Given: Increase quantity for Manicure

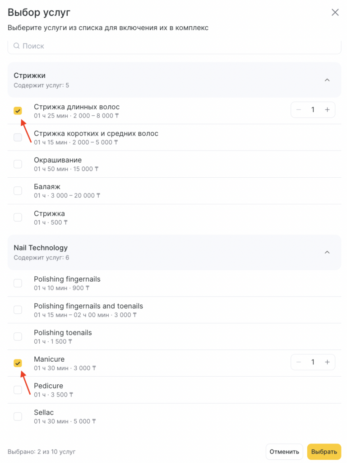Looking at the screenshot, I should (327, 362).
